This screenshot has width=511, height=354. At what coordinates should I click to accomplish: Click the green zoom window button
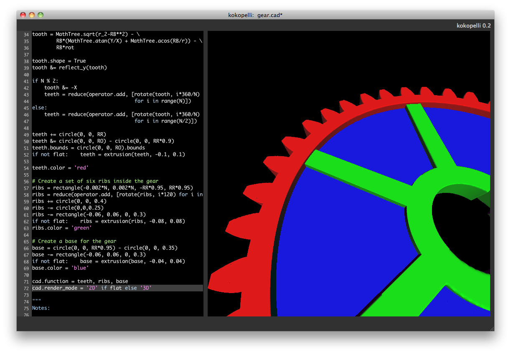41,15
